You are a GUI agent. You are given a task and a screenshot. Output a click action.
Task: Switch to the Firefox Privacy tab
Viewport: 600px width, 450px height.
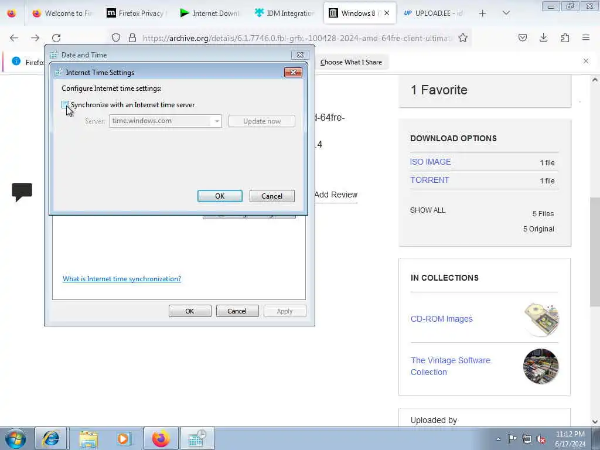(x=137, y=13)
